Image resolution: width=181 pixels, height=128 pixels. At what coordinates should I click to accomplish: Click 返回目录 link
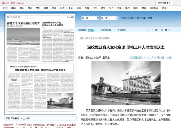tap(121, 30)
